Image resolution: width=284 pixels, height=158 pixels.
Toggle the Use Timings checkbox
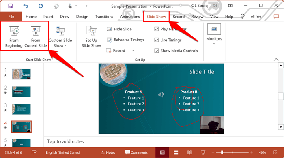[x=157, y=40]
